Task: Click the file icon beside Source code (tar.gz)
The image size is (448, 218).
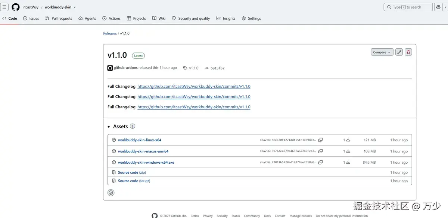Action: coord(114,181)
